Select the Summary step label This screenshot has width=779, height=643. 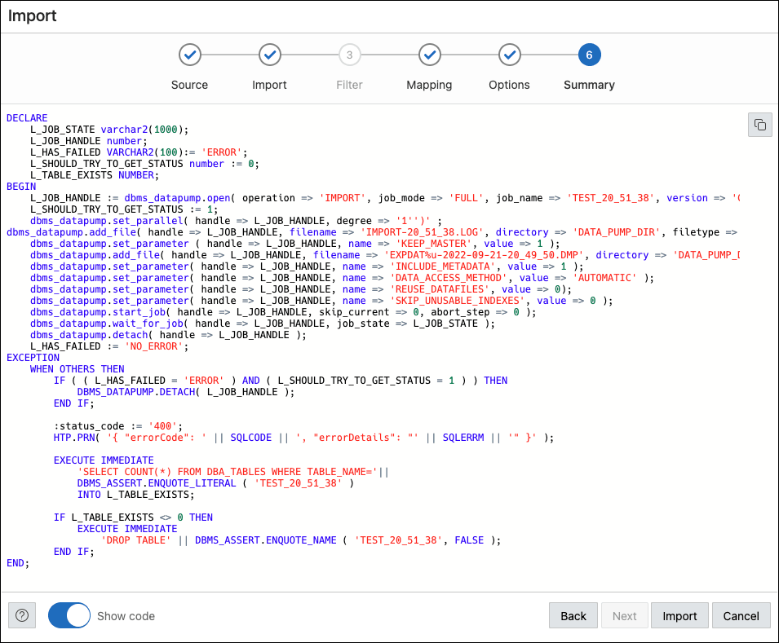point(589,85)
